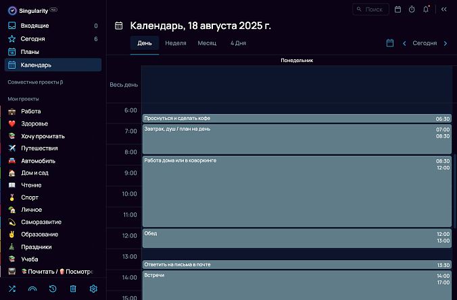This screenshot has height=300, width=457.
Task: Jump to today with Сегодня button
Action: click(x=425, y=43)
